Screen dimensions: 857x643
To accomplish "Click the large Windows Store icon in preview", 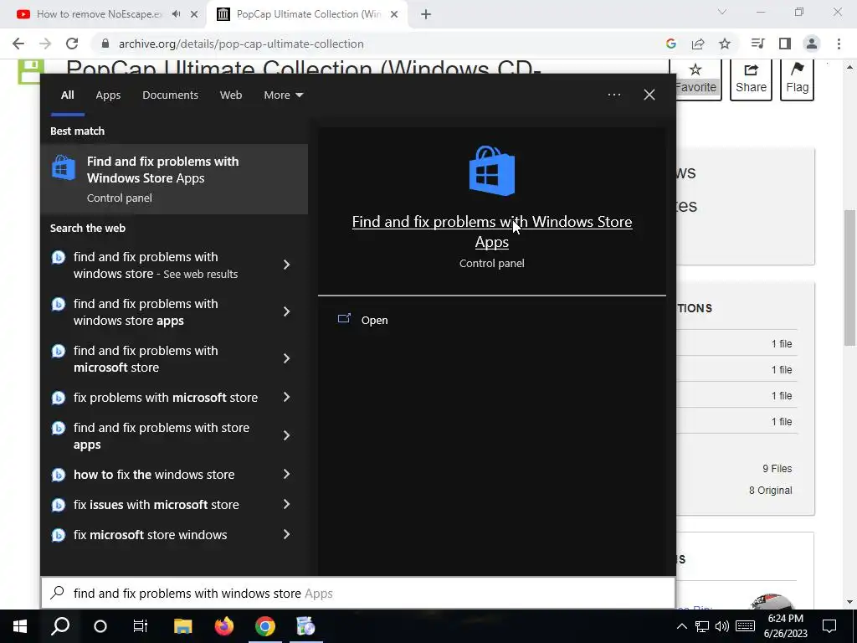I will coord(492,171).
